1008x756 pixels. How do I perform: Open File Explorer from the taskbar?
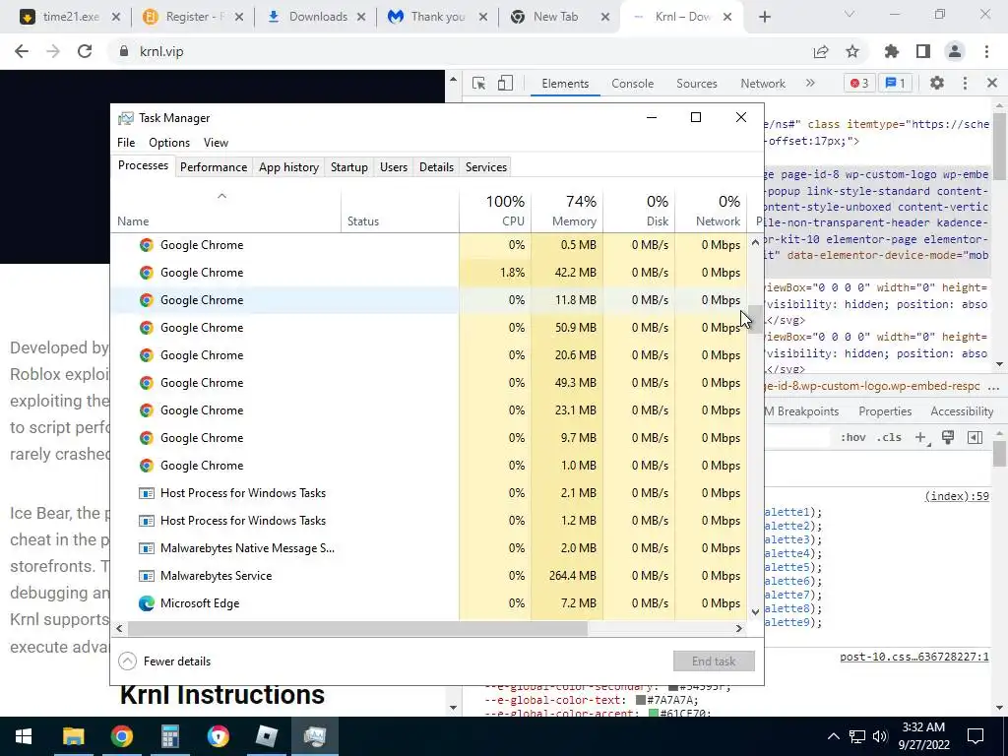click(73, 736)
